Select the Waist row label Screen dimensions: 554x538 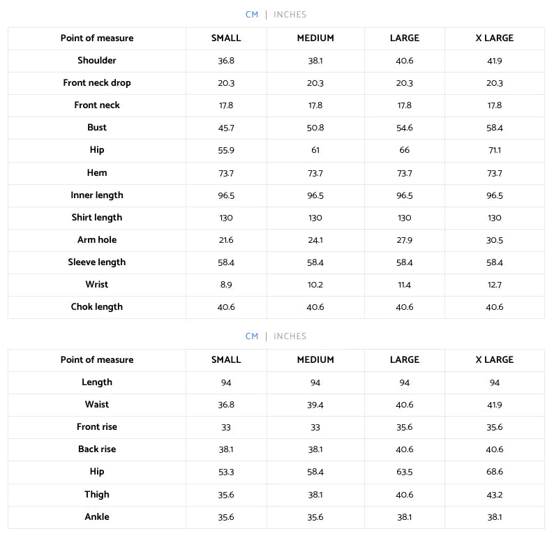click(x=97, y=404)
